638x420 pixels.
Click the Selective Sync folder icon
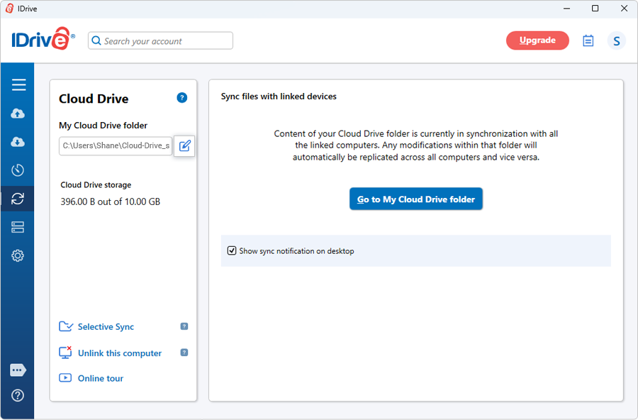pyautogui.click(x=65, y=326)
